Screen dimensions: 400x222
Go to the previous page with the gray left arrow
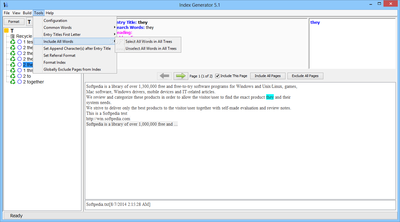tap(164, 76)
